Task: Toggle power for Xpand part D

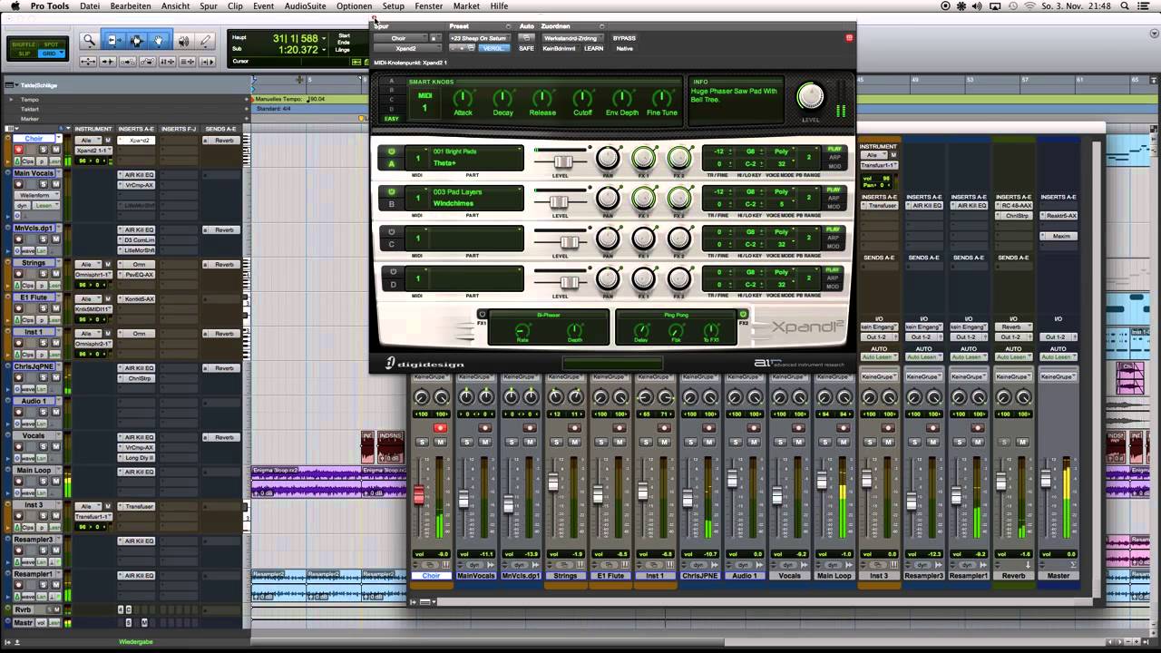Action: (x=392, y=271)
